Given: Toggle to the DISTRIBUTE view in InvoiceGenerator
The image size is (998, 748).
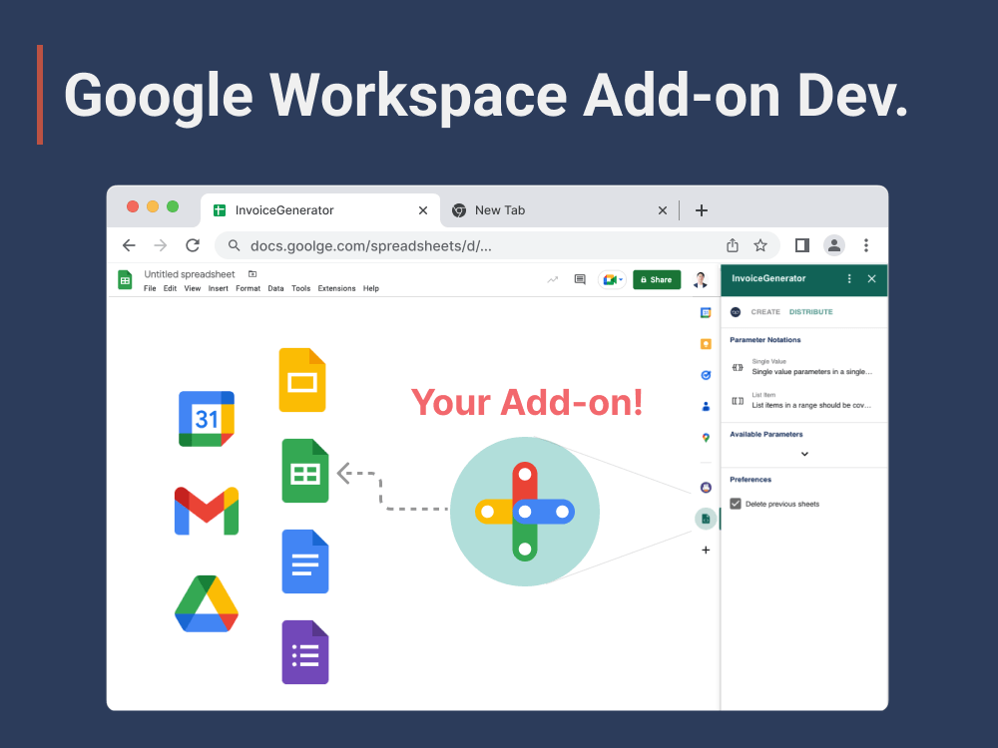Looking at the screenshot, I should pos(811,311).
